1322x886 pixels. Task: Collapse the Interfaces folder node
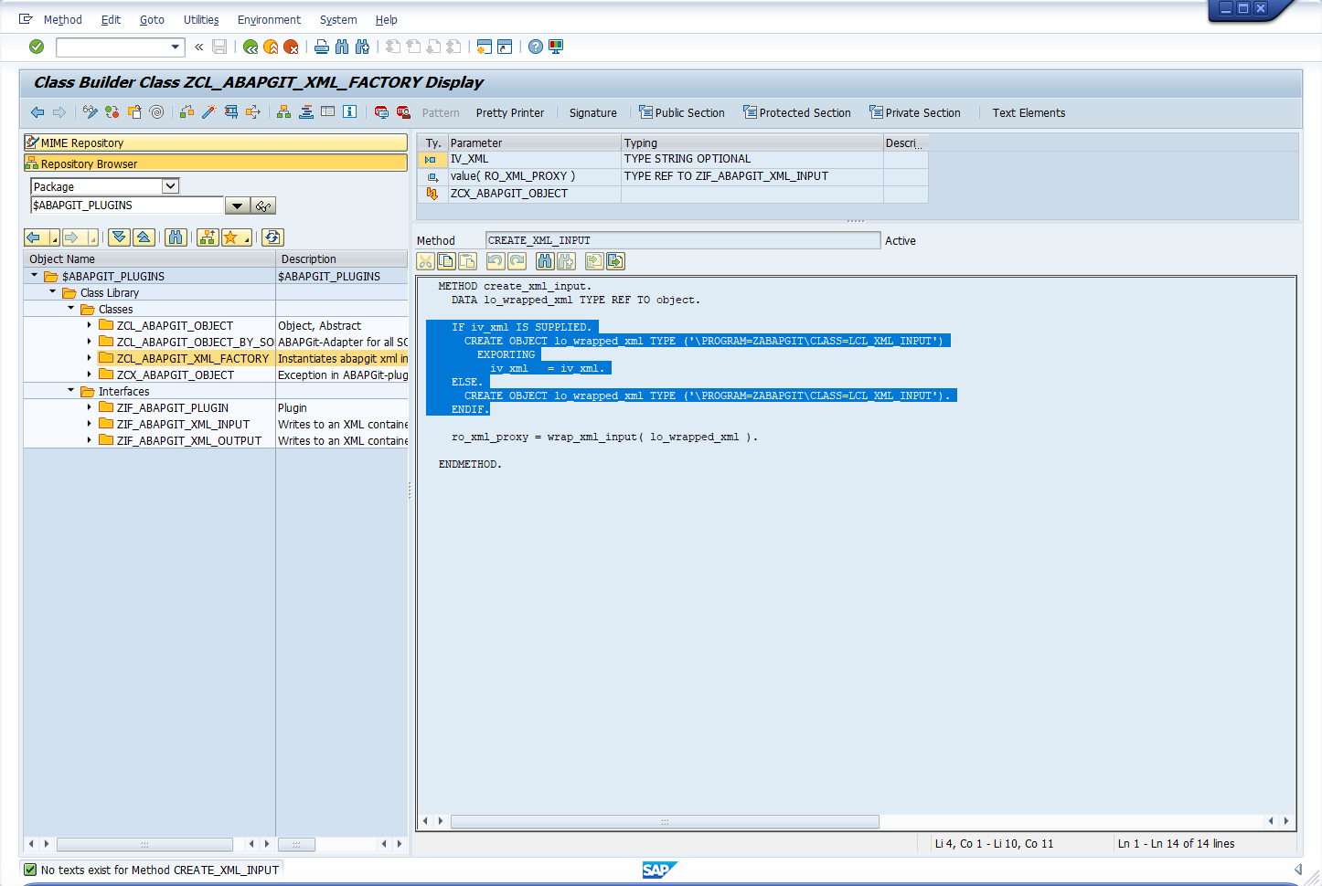[x=71, y=390]
